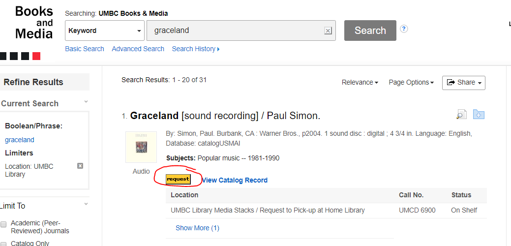Image resolution: width=511 pixels, height=246 pixels.
Task: Remove the UMBC Library location limiter
Action: (x=80, y=166)
